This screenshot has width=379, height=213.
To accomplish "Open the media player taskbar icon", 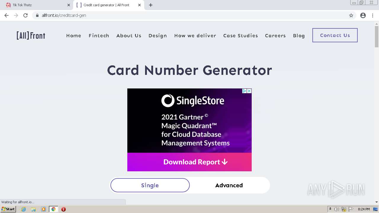I will (44, 209).
